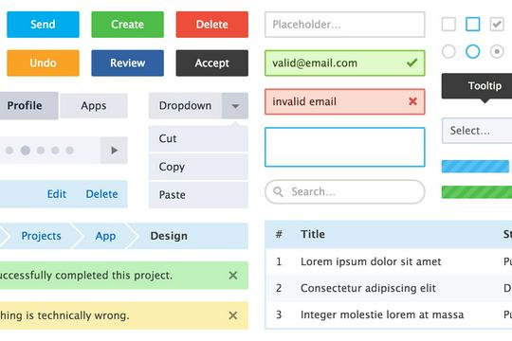The image size is (512, 341).
Task: Click the blue striped progress bar
Action: [x=475, y=167]
